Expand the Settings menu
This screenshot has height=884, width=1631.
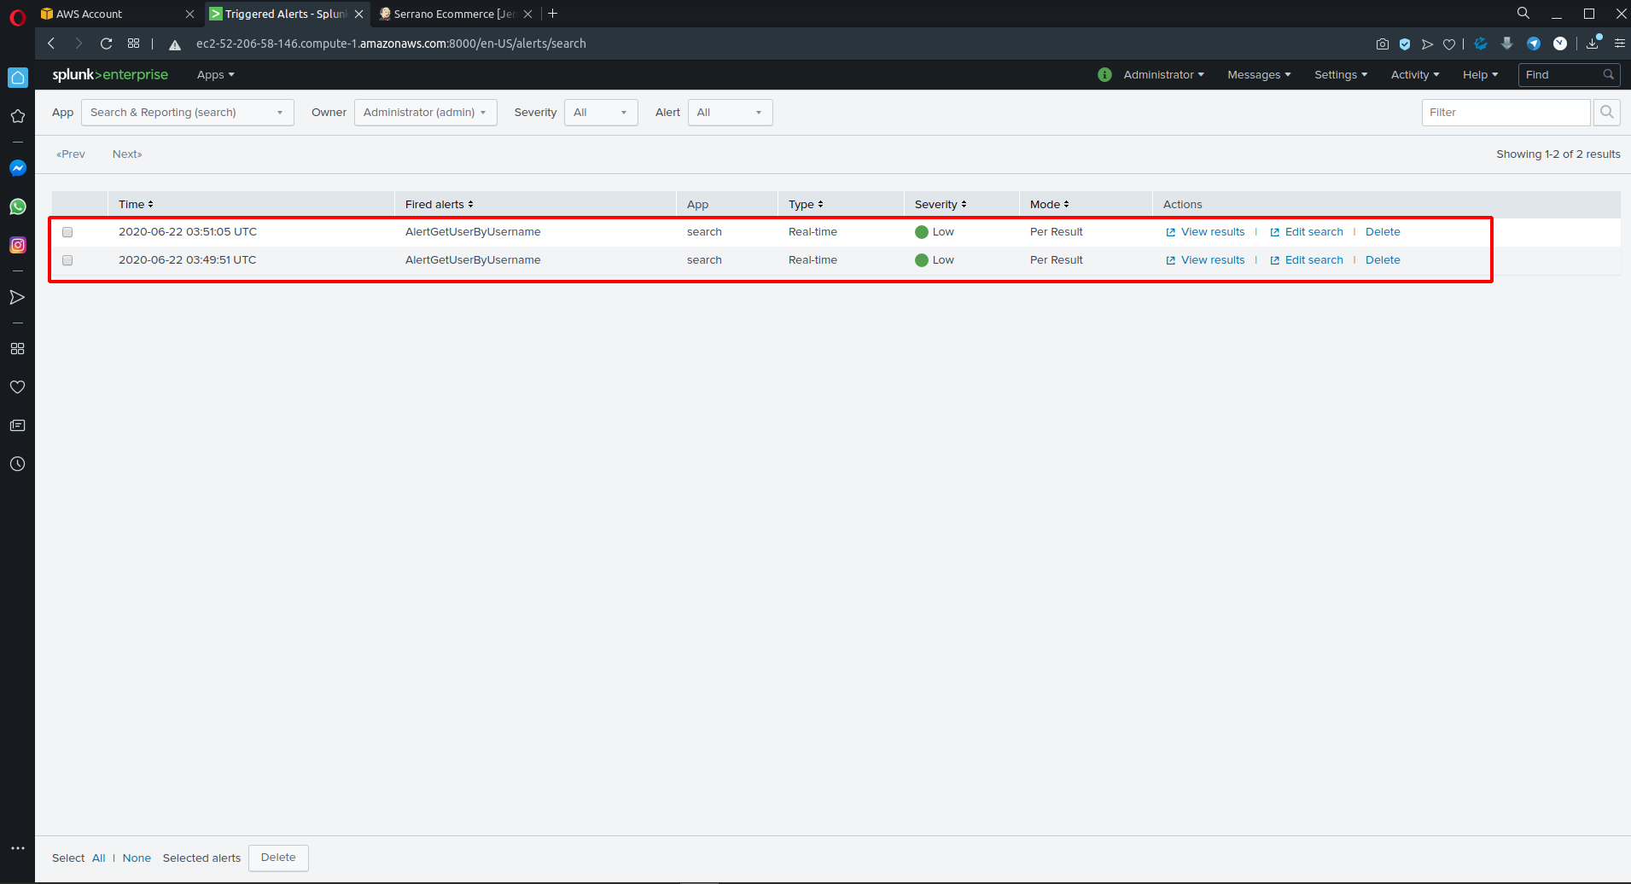(x=1341, y=75)
